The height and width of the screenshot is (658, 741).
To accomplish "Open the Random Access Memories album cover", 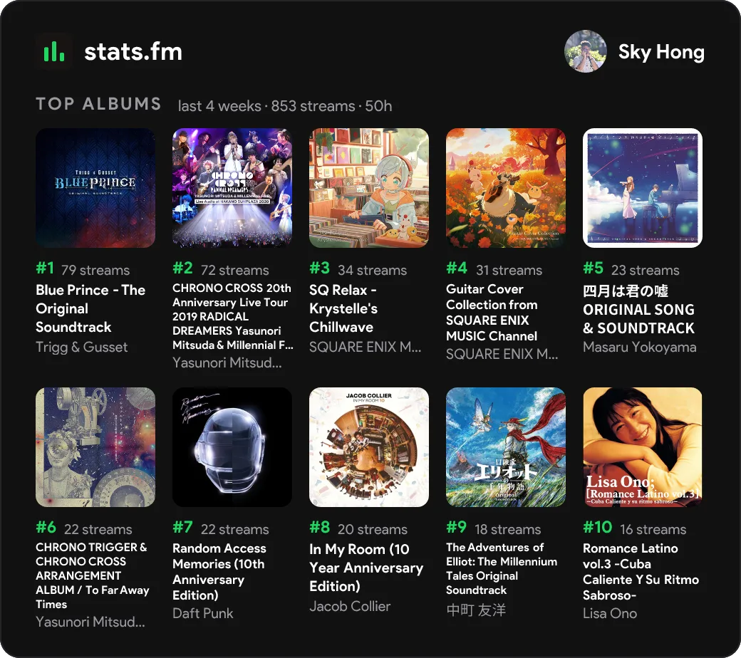I will coord(232,447).
